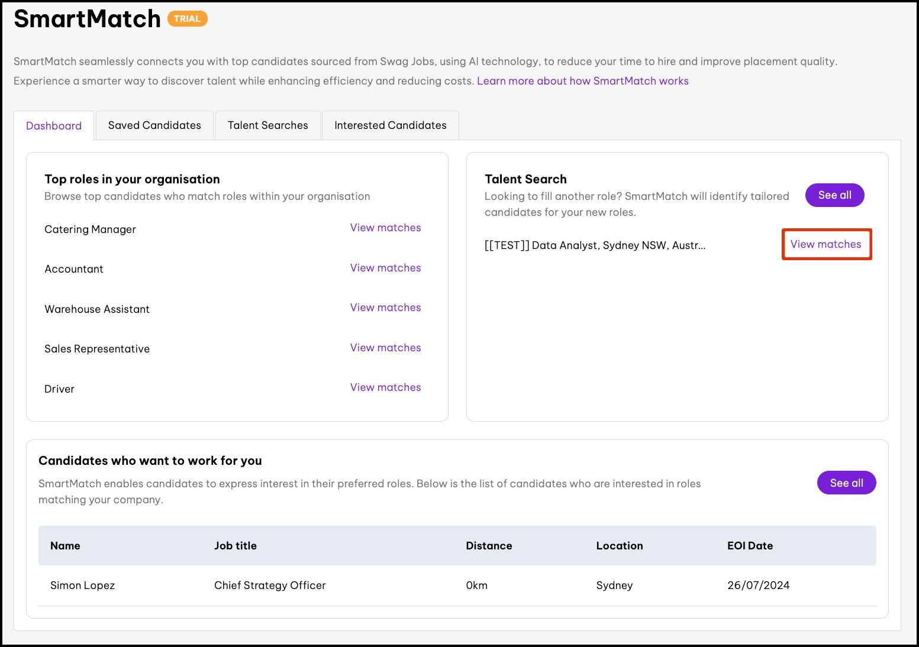Switch to the Talent Searches tab

click(x=267, y=125)
